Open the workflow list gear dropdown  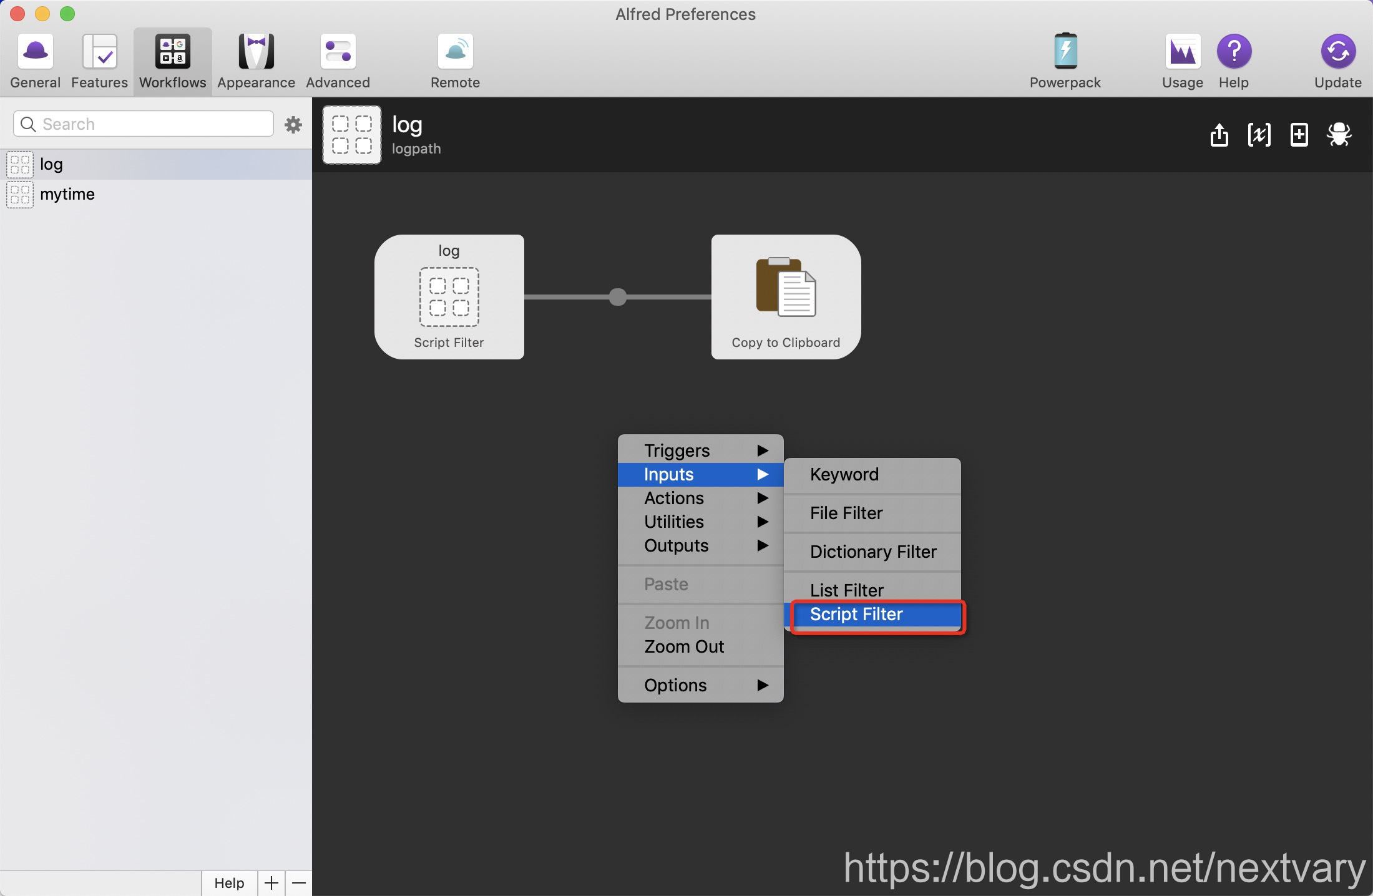tap(293, 125)
